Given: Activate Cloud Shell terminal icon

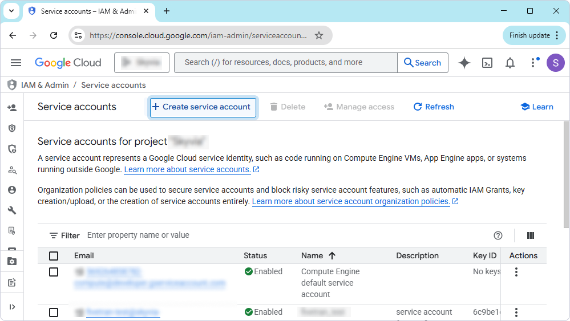Looking at the screenshot, I should pyautogui.click(x=487, y=63).
